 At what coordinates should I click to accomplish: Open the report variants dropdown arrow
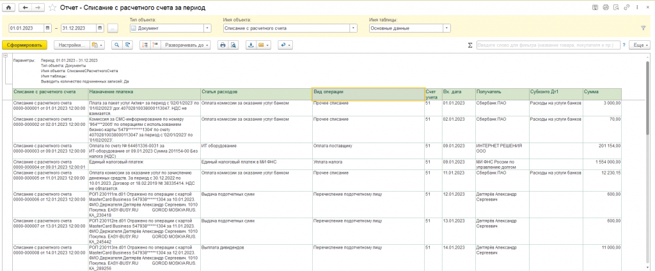click(102, 45)
